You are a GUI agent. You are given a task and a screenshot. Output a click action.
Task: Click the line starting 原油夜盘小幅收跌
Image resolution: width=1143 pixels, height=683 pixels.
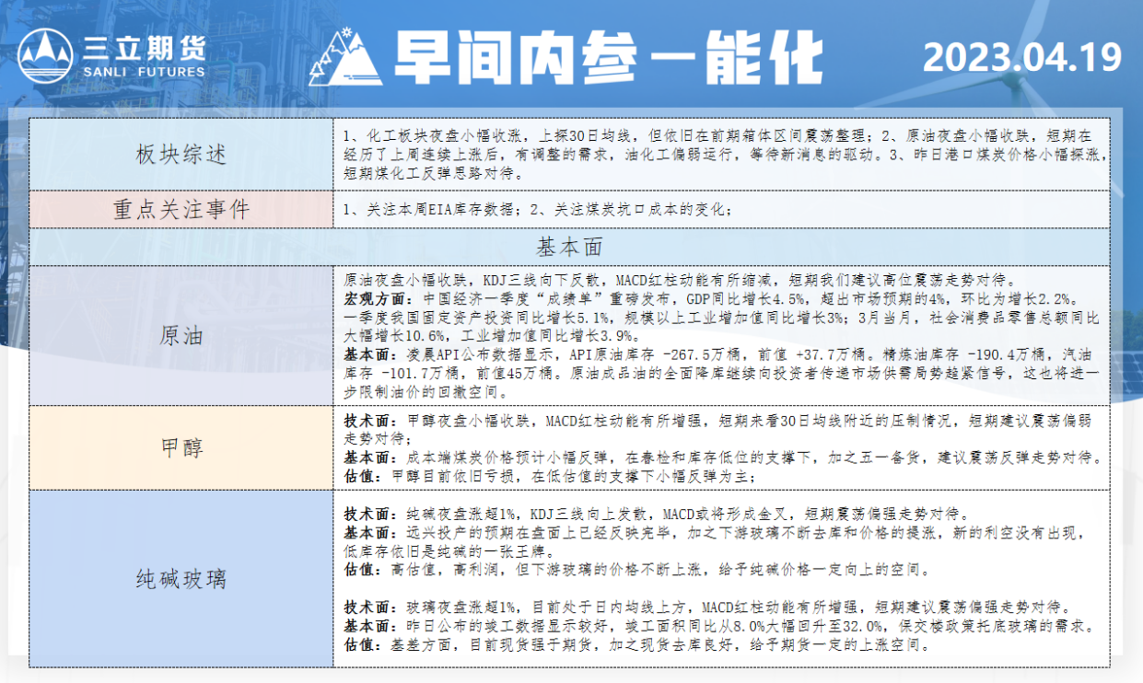677,279
